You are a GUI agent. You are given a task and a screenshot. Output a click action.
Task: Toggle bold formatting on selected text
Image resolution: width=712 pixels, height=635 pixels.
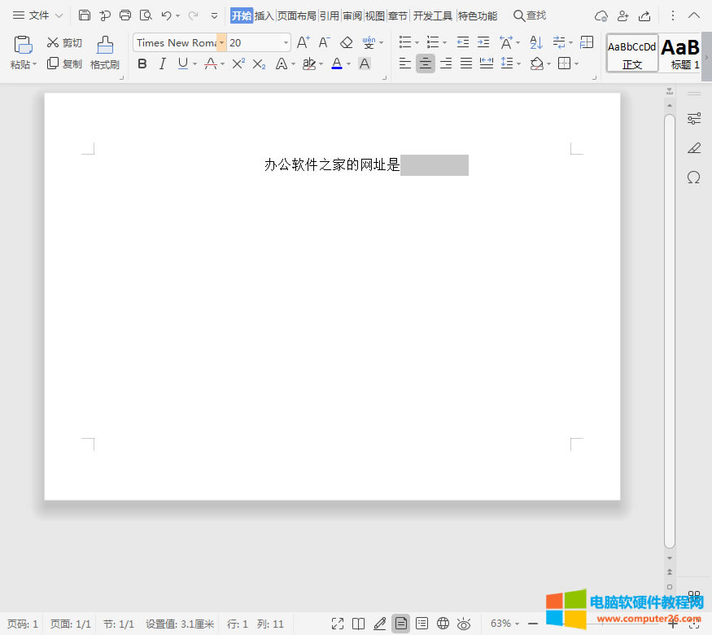pos(142,63)
